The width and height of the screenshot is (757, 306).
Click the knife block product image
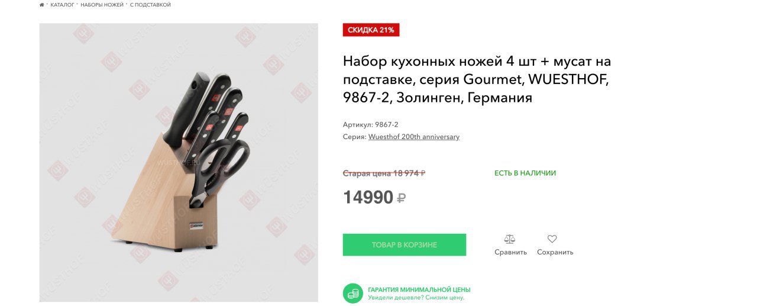(179, 163)
